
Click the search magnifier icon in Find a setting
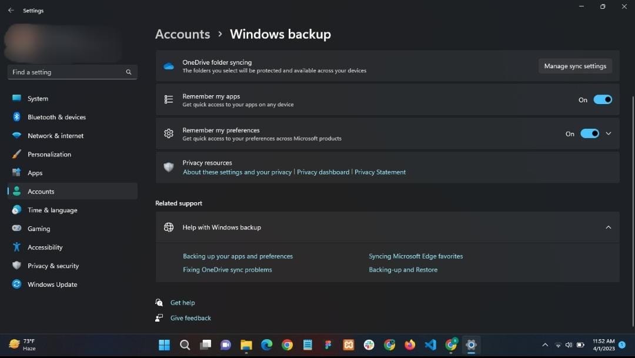128,72
